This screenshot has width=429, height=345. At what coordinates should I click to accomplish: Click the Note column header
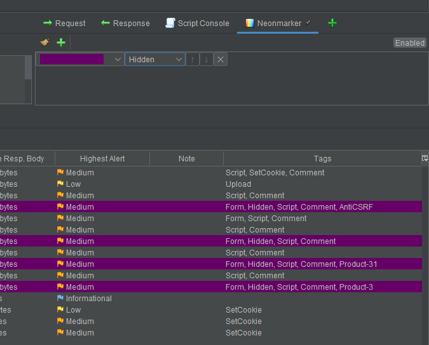tap(186, 158)
